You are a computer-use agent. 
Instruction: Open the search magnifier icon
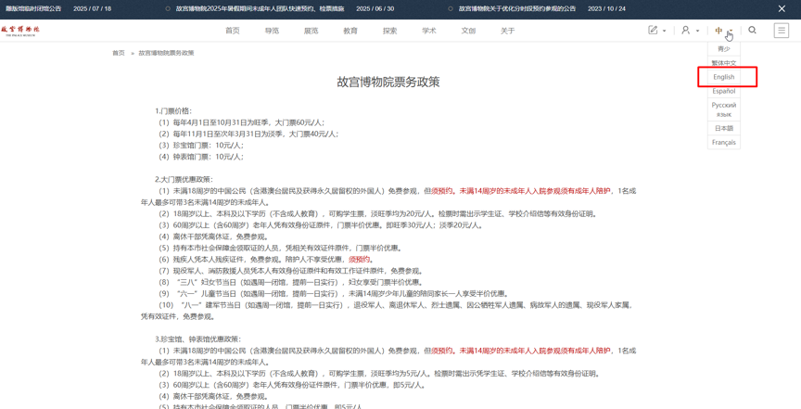pos(752,31)
